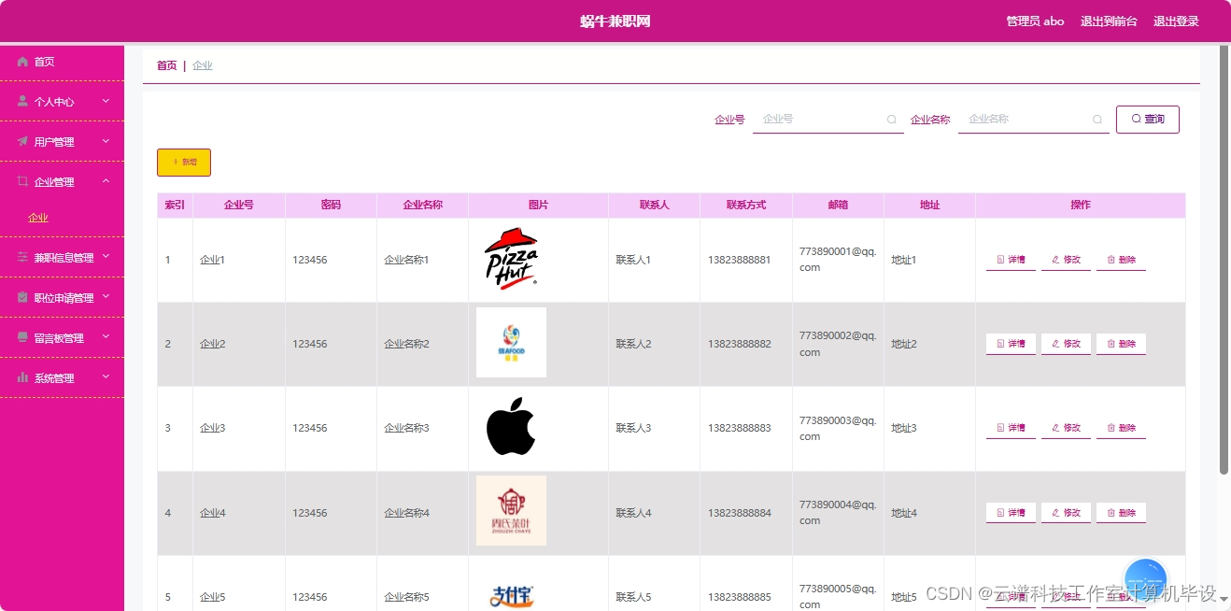Open 详情 for 企业1
The width and height of the screenshot is (1231, 611).
(1011, 259)
